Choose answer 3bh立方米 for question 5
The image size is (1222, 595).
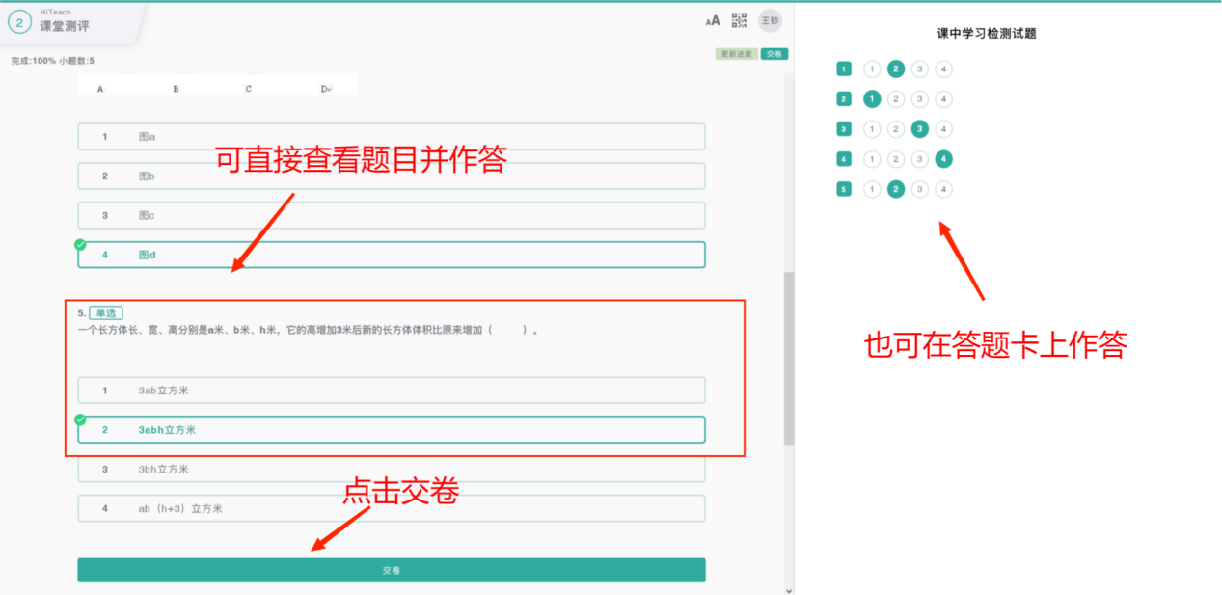391,470
